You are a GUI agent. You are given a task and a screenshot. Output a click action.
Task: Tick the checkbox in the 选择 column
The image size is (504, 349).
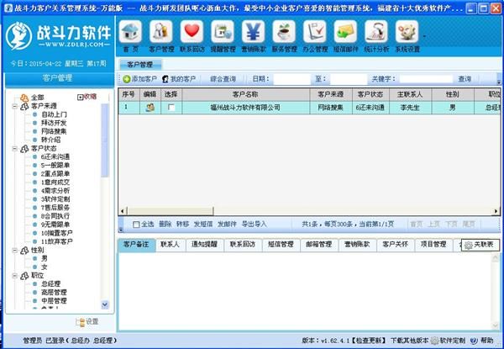pos(171,108)
